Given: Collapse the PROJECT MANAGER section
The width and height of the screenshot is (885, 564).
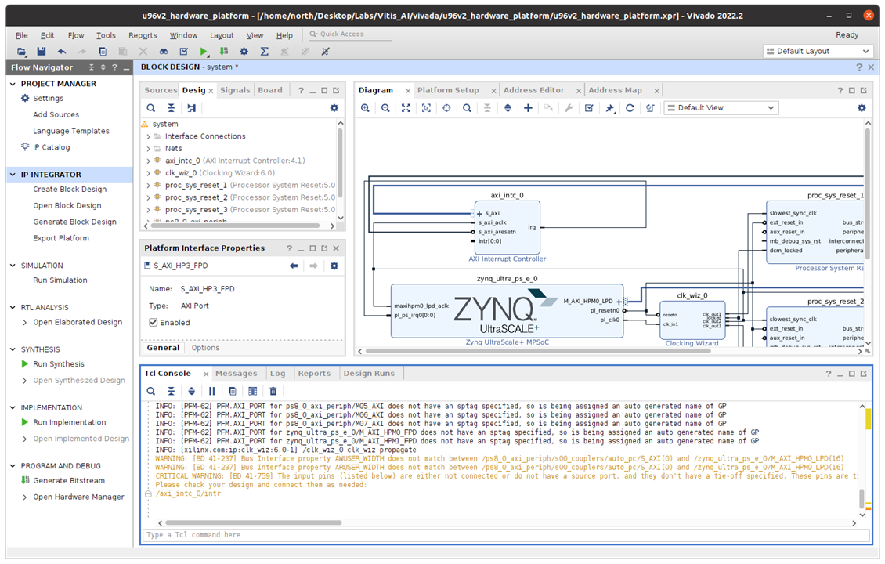Looking at the screenshot, I should coord(13,84).
